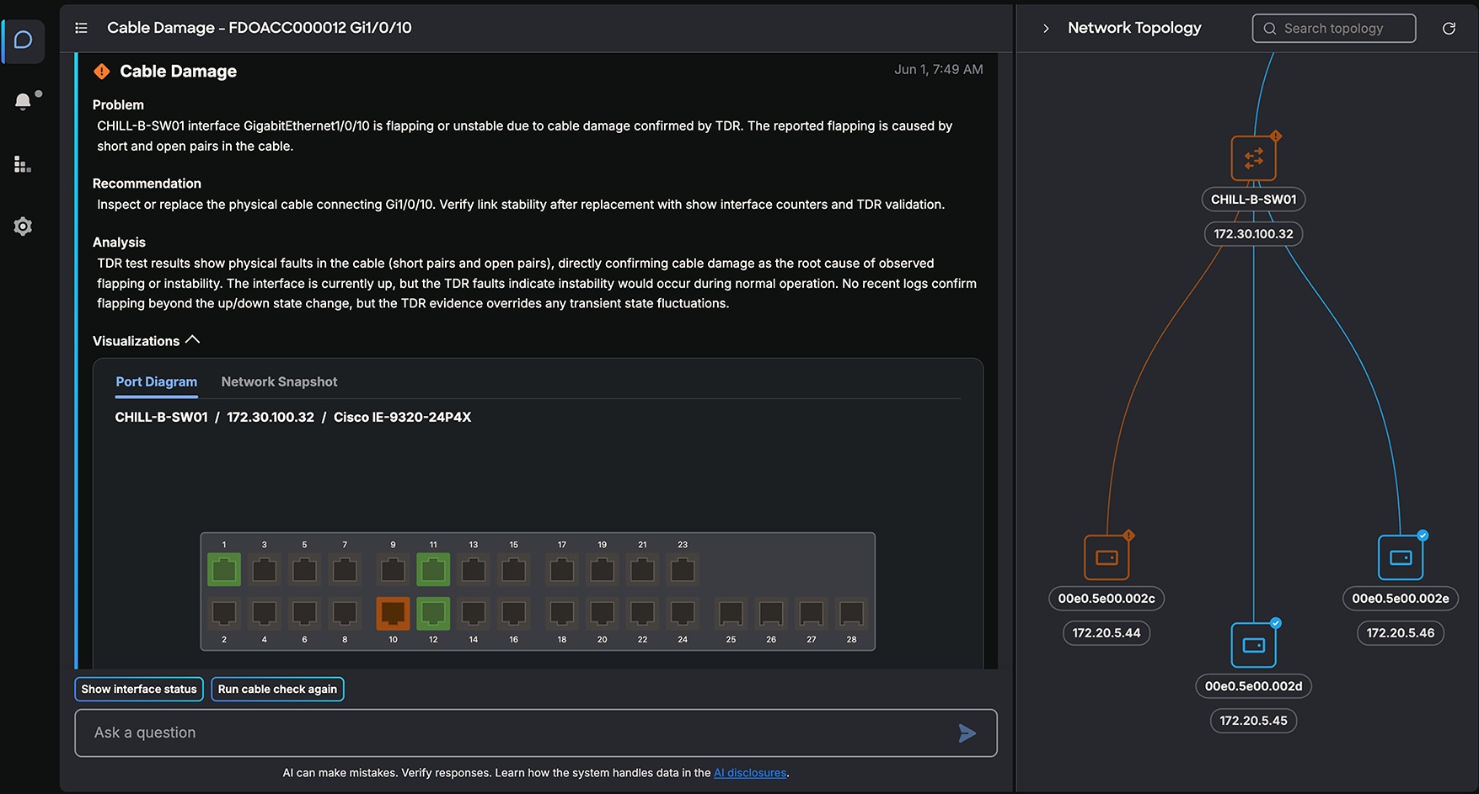
Task: Select uplink port 28 in diagram
Action: click(x=851, y=614)
